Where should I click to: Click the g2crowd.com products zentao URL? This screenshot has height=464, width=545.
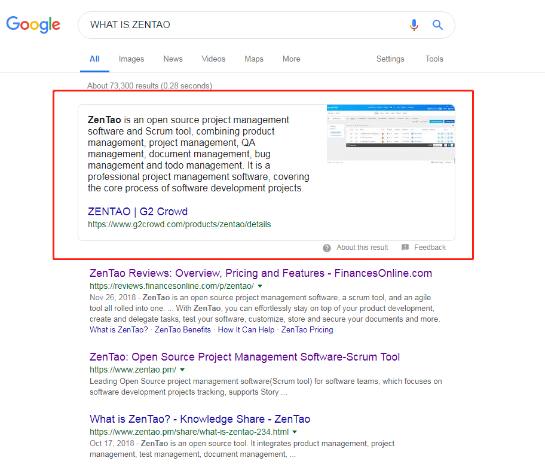tap(179, 224)
